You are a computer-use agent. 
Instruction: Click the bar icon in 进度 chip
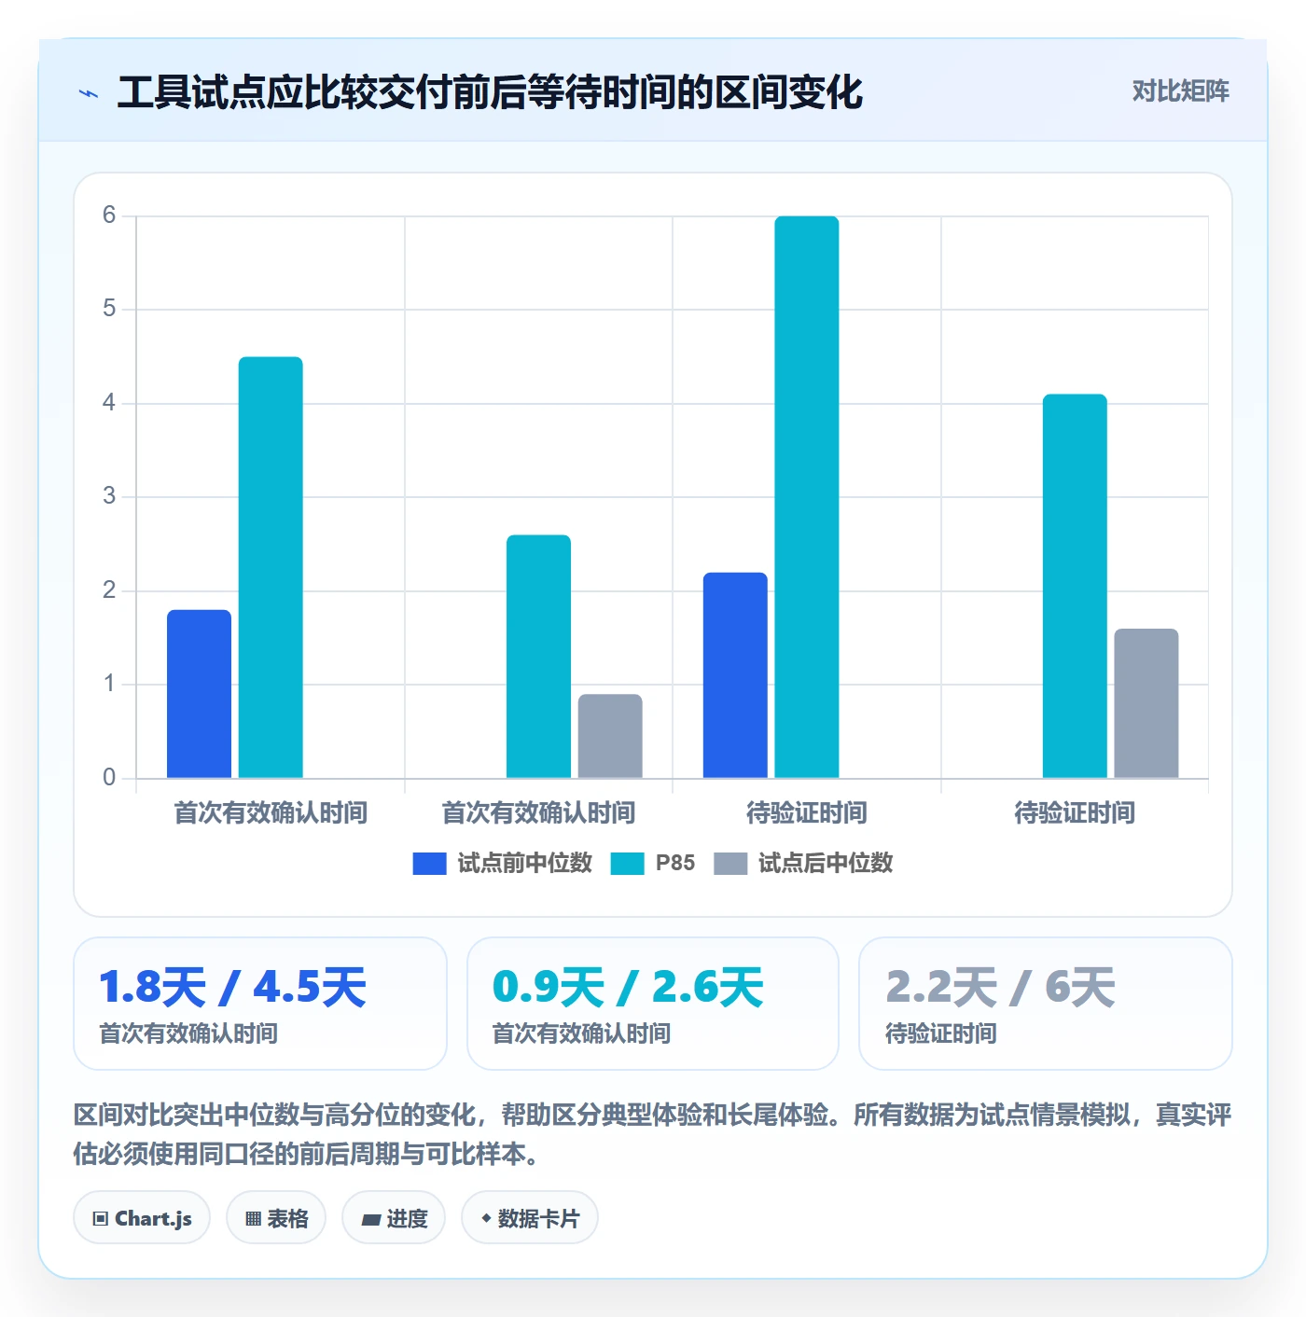point(370,1219)
